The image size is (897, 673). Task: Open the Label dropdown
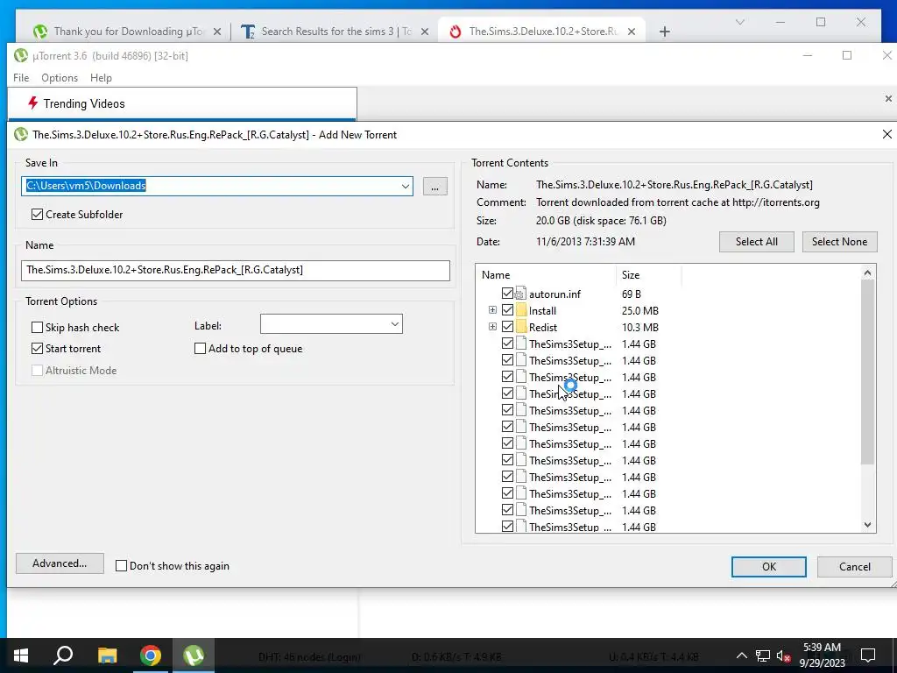[395, 324]
